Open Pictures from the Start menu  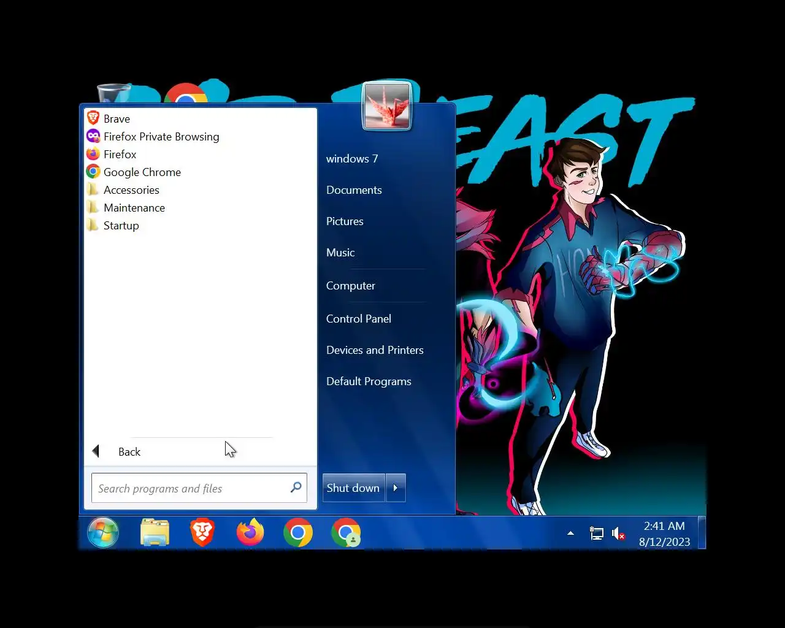pyautogui.click(x=345, y=221)
